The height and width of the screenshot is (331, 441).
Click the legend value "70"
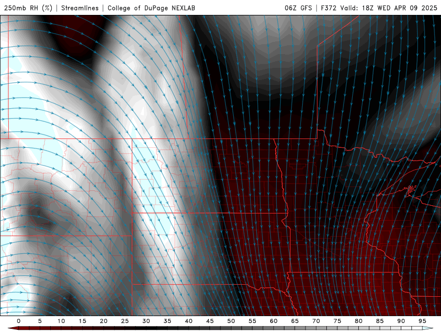316,321
